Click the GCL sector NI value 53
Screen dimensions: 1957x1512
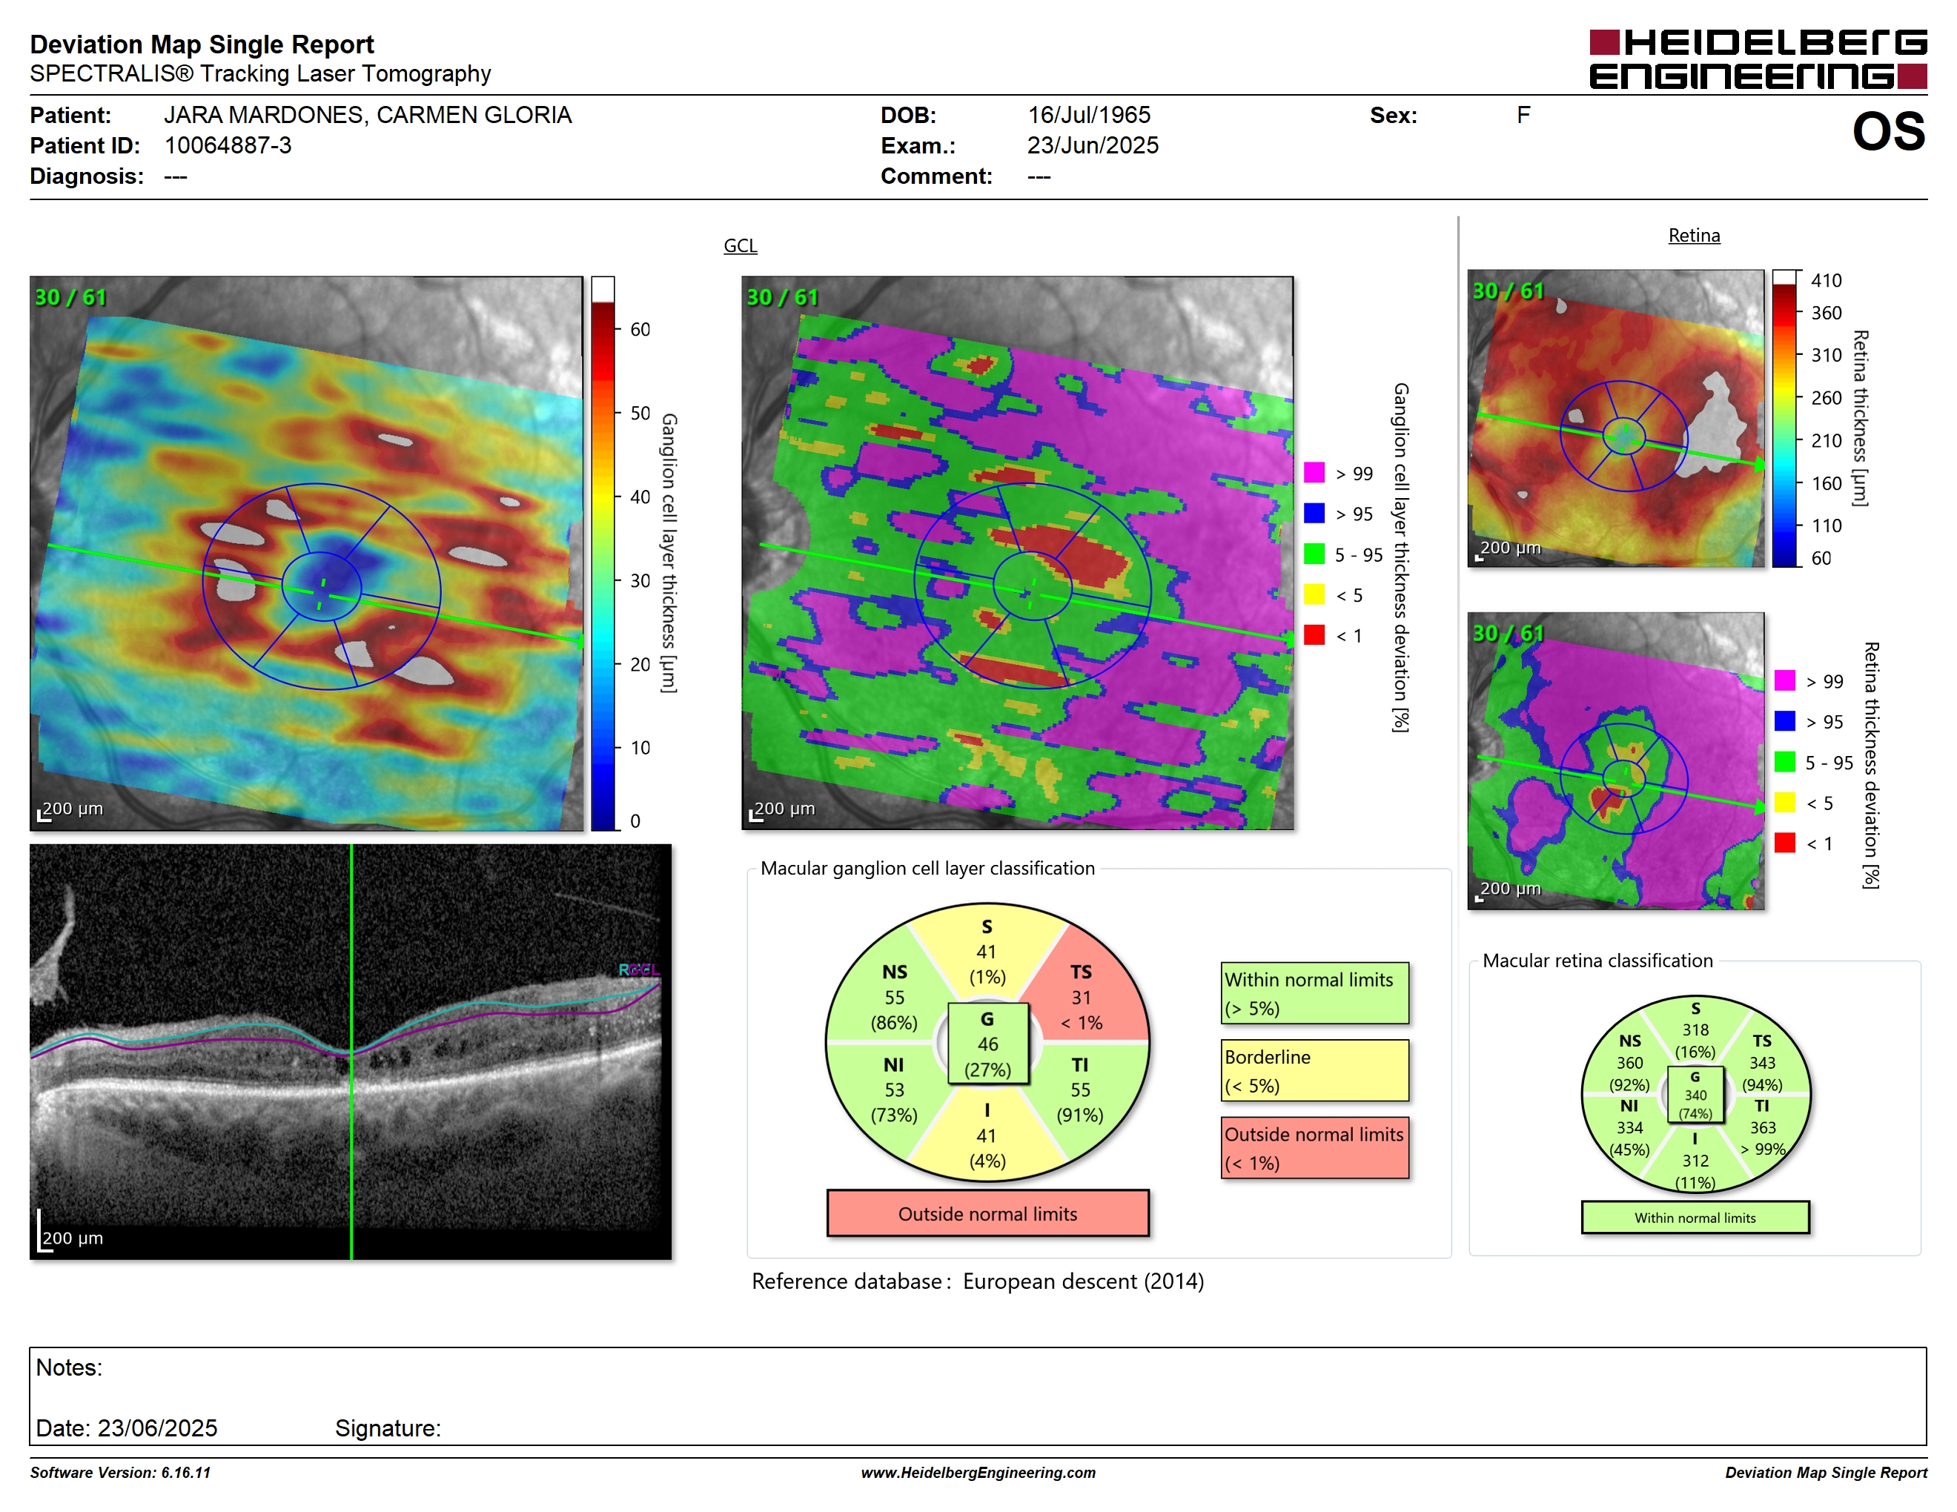coord(894,1090)
